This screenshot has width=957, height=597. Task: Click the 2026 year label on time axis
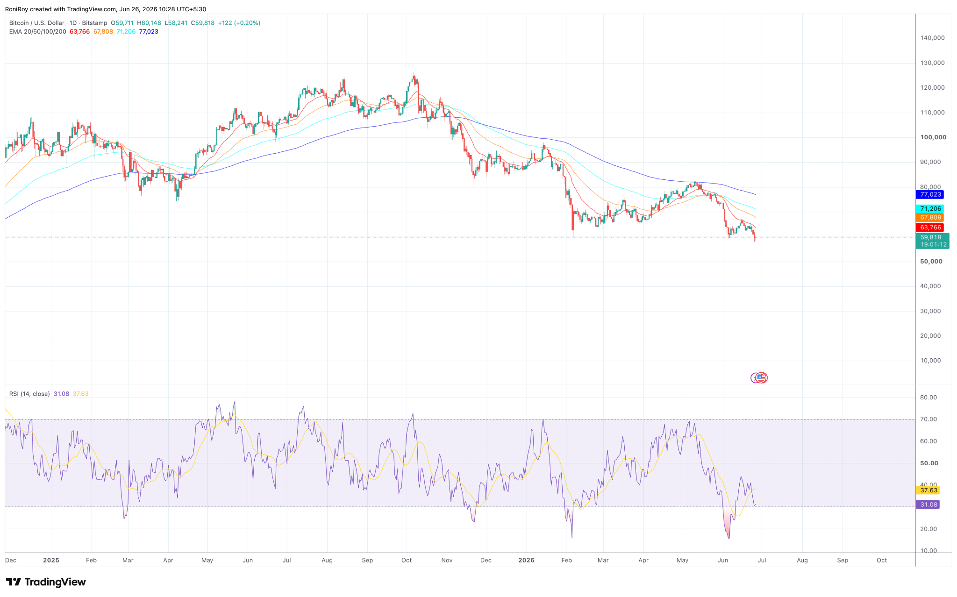coord(526,560)
